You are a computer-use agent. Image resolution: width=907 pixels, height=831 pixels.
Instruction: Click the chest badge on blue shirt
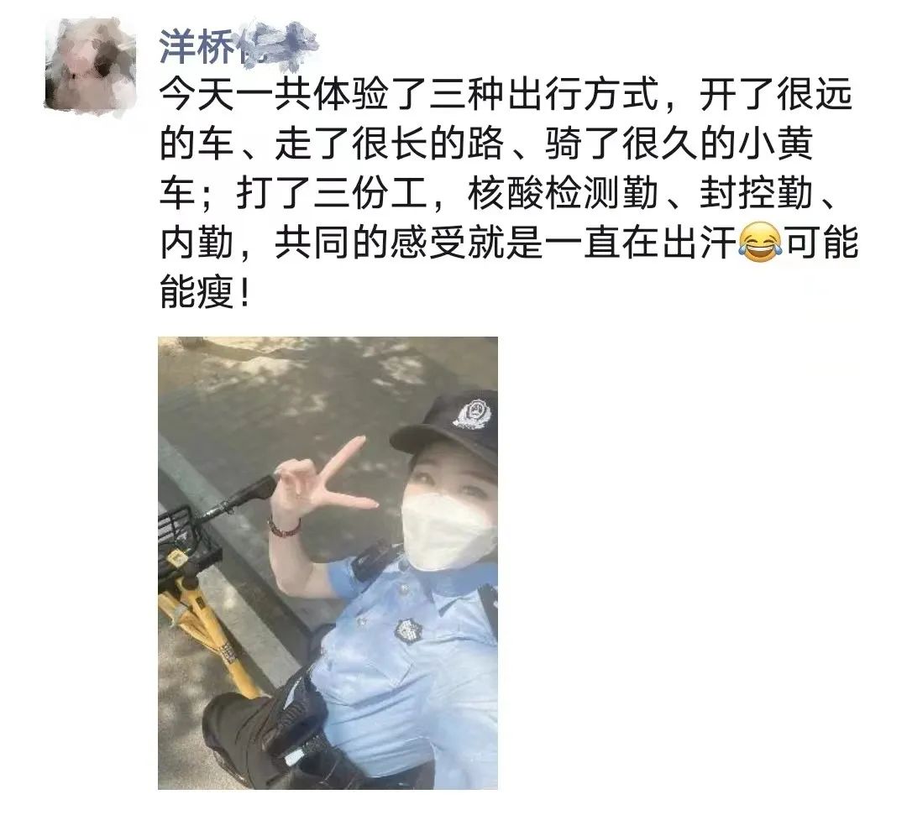pyautogui.click(x=408, y=630)
